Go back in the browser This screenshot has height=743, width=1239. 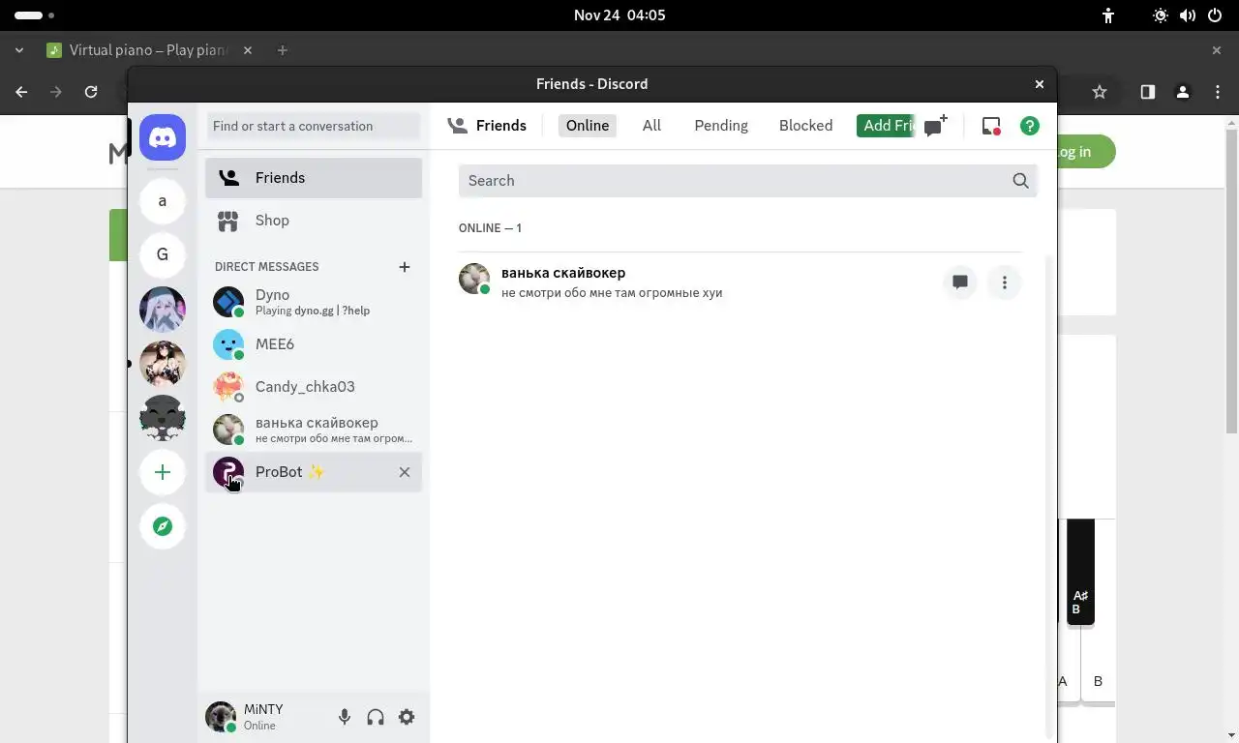(21, 92)
